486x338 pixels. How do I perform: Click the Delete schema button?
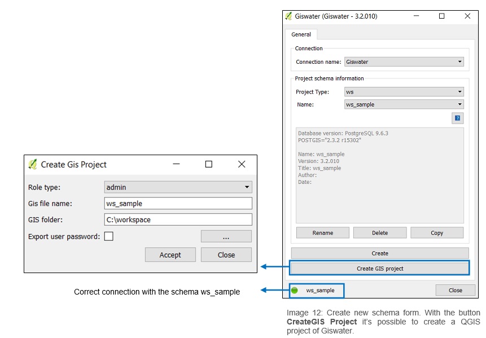pyautogui.click(x=380, y=232)
